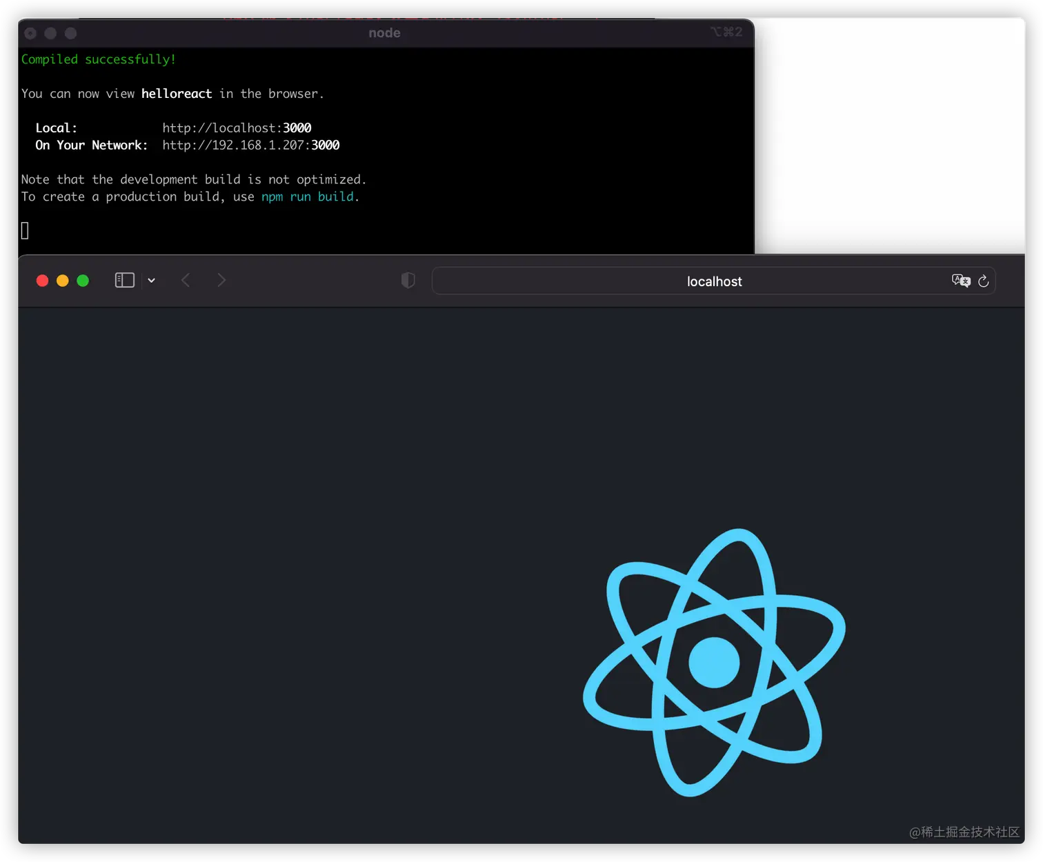1043x862 pixels.
Task: Click the node terminal title bar
Action: point(384,32)
